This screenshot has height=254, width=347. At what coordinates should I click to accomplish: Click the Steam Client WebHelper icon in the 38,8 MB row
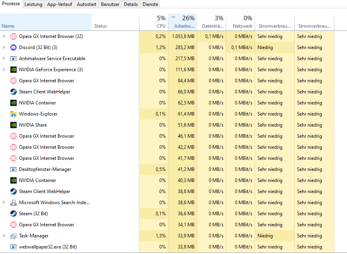[13, 191]
